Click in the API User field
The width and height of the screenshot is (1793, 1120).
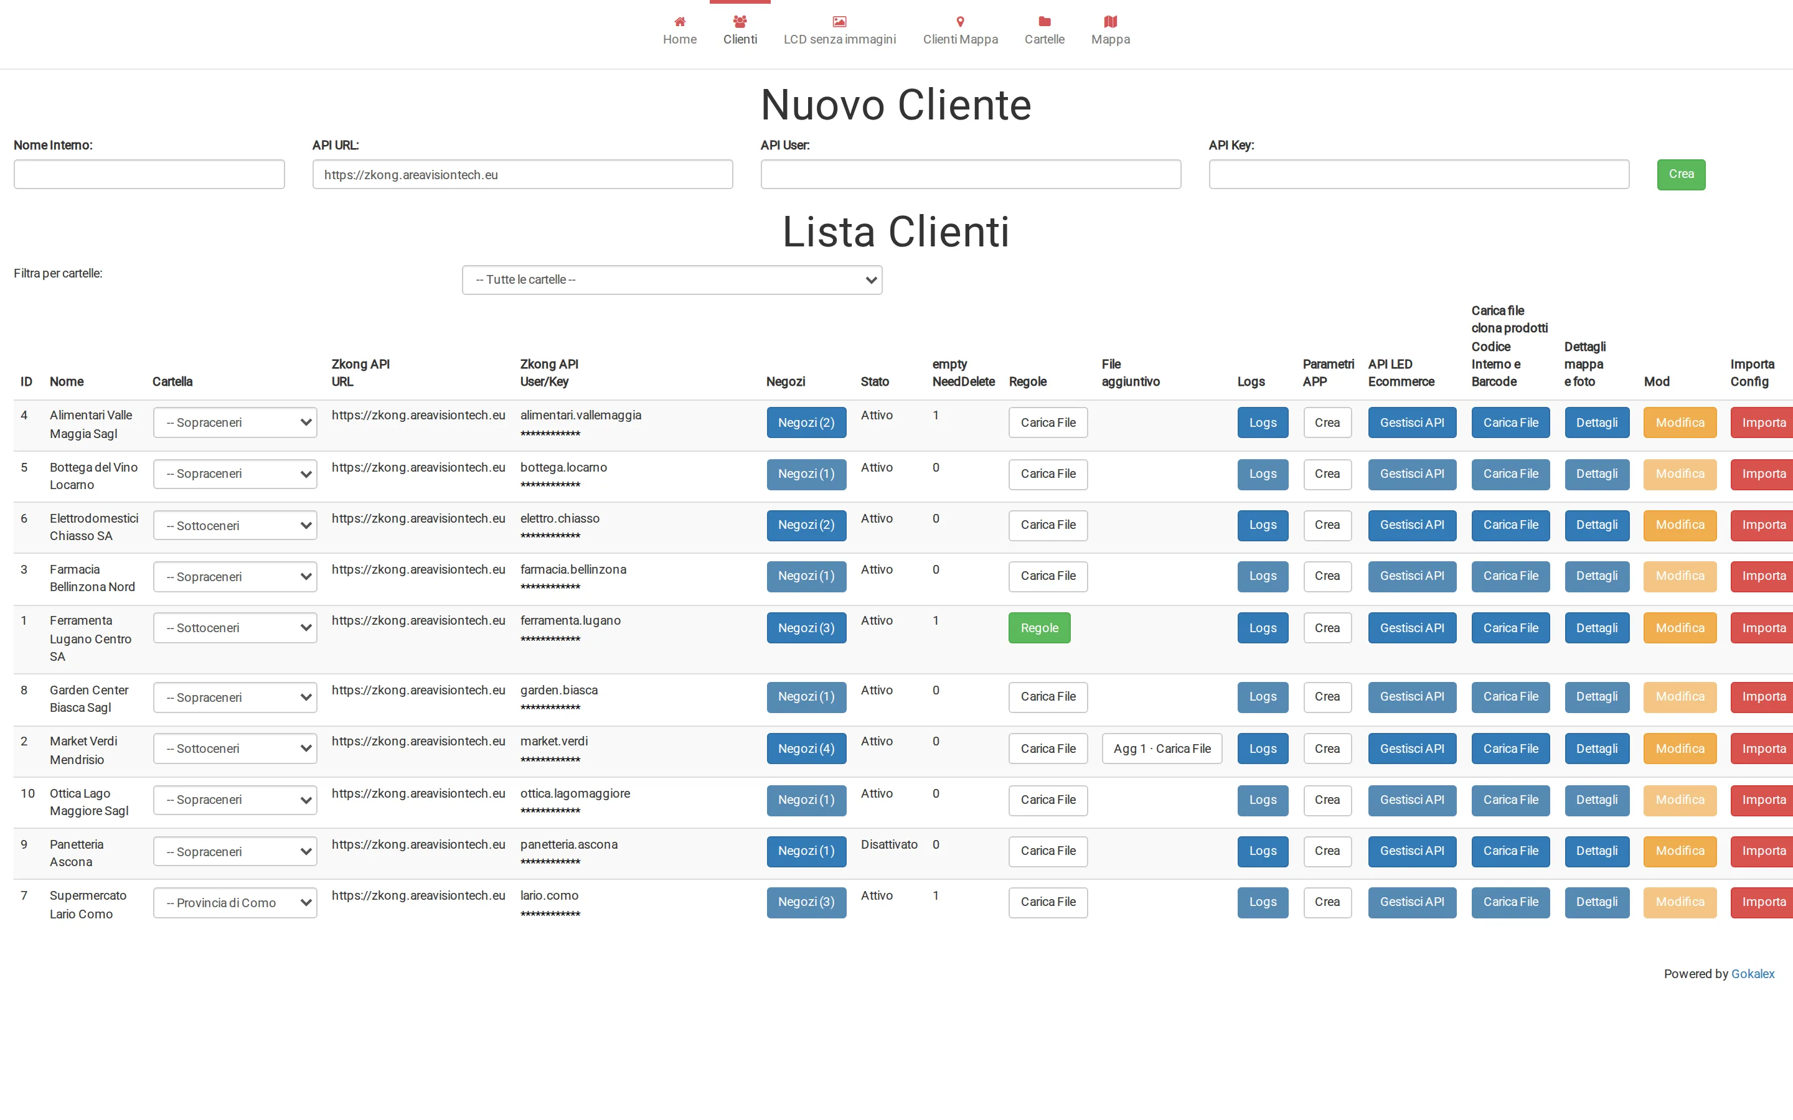(x=971, y=174)
